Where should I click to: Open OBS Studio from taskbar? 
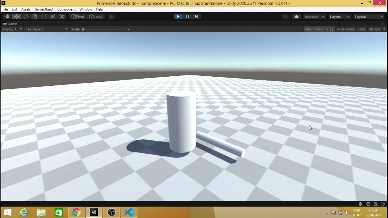click(112, 213)
